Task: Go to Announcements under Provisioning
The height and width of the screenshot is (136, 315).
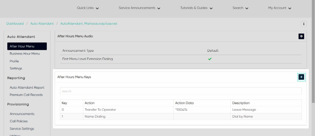Action: [x=22, y=114]
